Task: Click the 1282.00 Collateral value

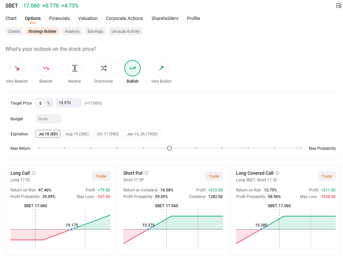Action: [215, 197]
